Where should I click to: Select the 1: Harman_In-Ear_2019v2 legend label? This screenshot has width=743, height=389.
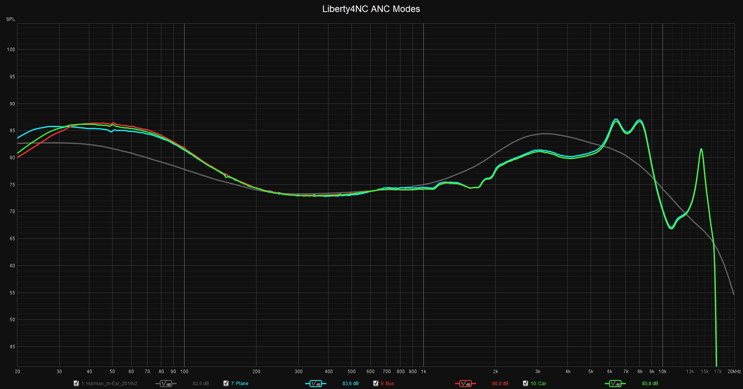pos(109,384)
